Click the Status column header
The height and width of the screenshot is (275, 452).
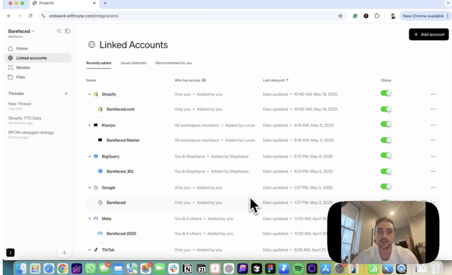click(386, 80)
